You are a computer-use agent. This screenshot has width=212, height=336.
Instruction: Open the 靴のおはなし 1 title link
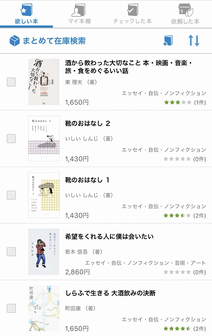pyautogui.click(x=87, y=180)
